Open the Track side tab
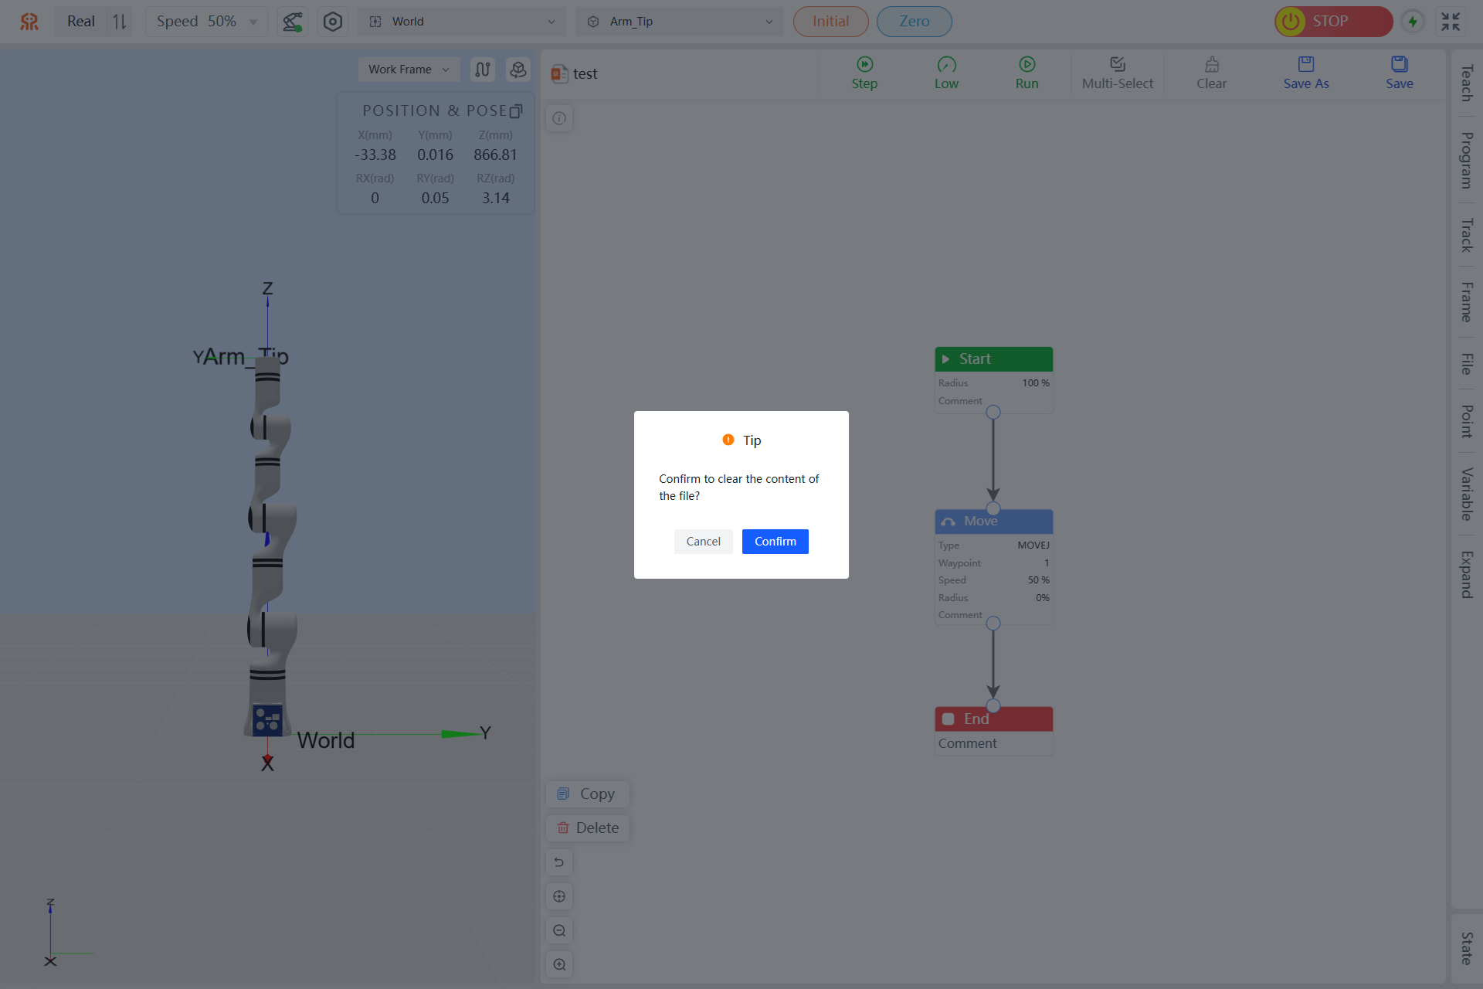The width and height of the screenshot is (1483, 989). [1466, 236]
